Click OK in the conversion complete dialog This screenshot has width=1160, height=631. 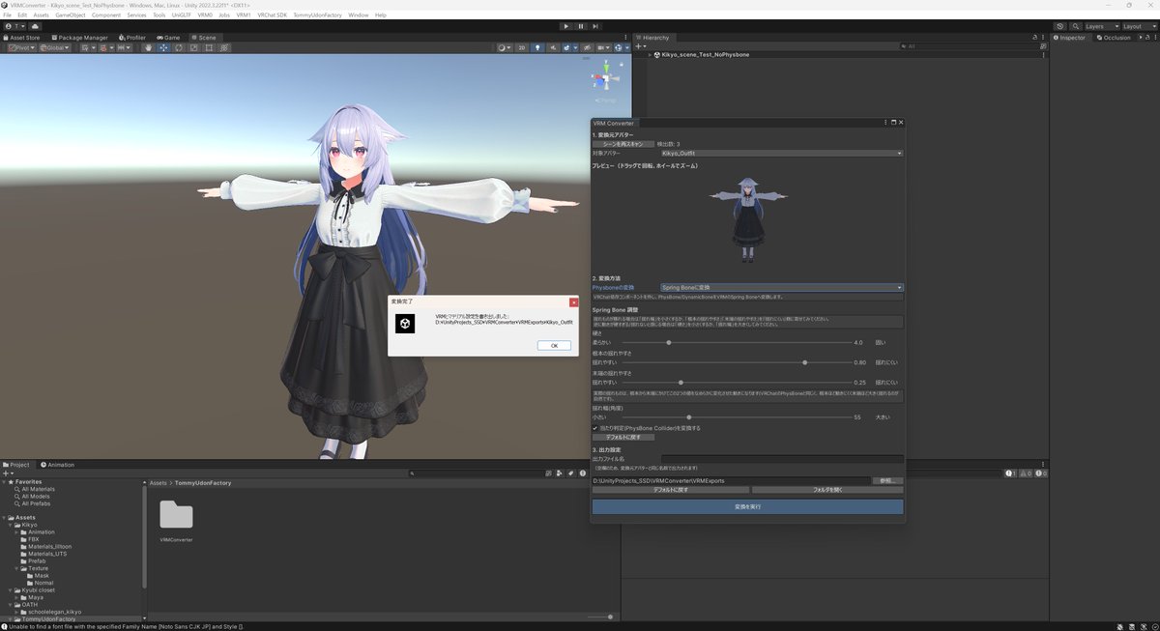click(x=554, y=345)
